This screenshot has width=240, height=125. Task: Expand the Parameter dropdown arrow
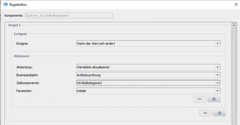217,91
